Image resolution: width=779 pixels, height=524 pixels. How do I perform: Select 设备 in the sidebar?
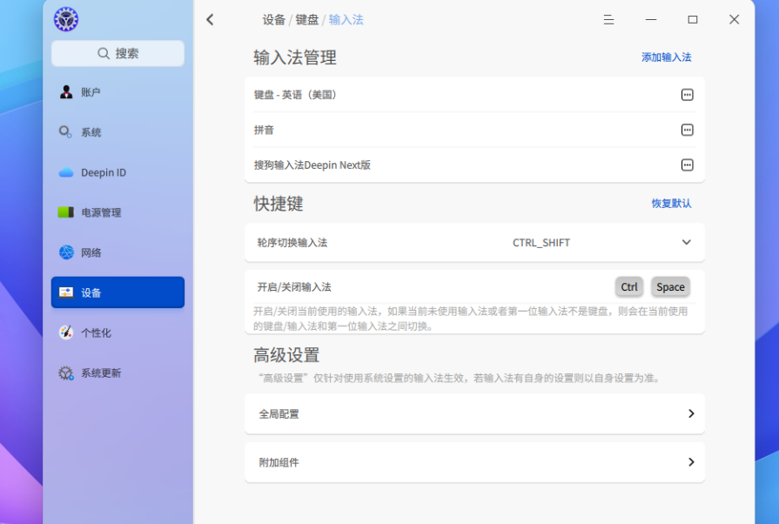pyautogui.click(x=118, y=292)
